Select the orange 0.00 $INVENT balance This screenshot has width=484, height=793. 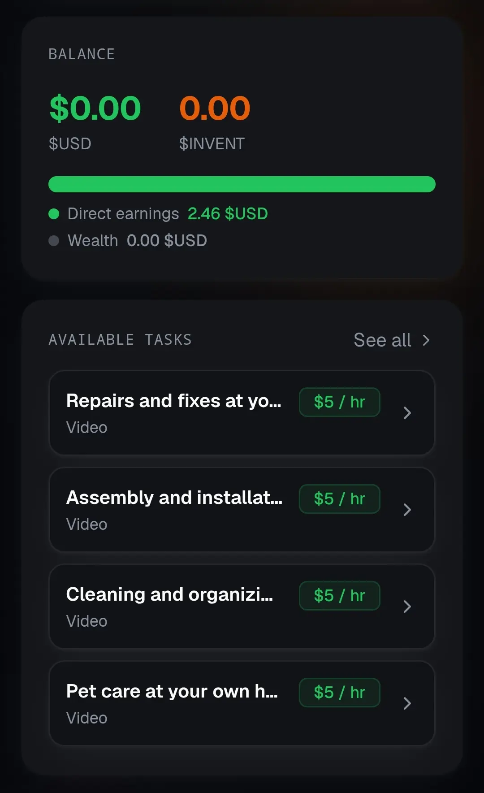click(x=215, y=108)
